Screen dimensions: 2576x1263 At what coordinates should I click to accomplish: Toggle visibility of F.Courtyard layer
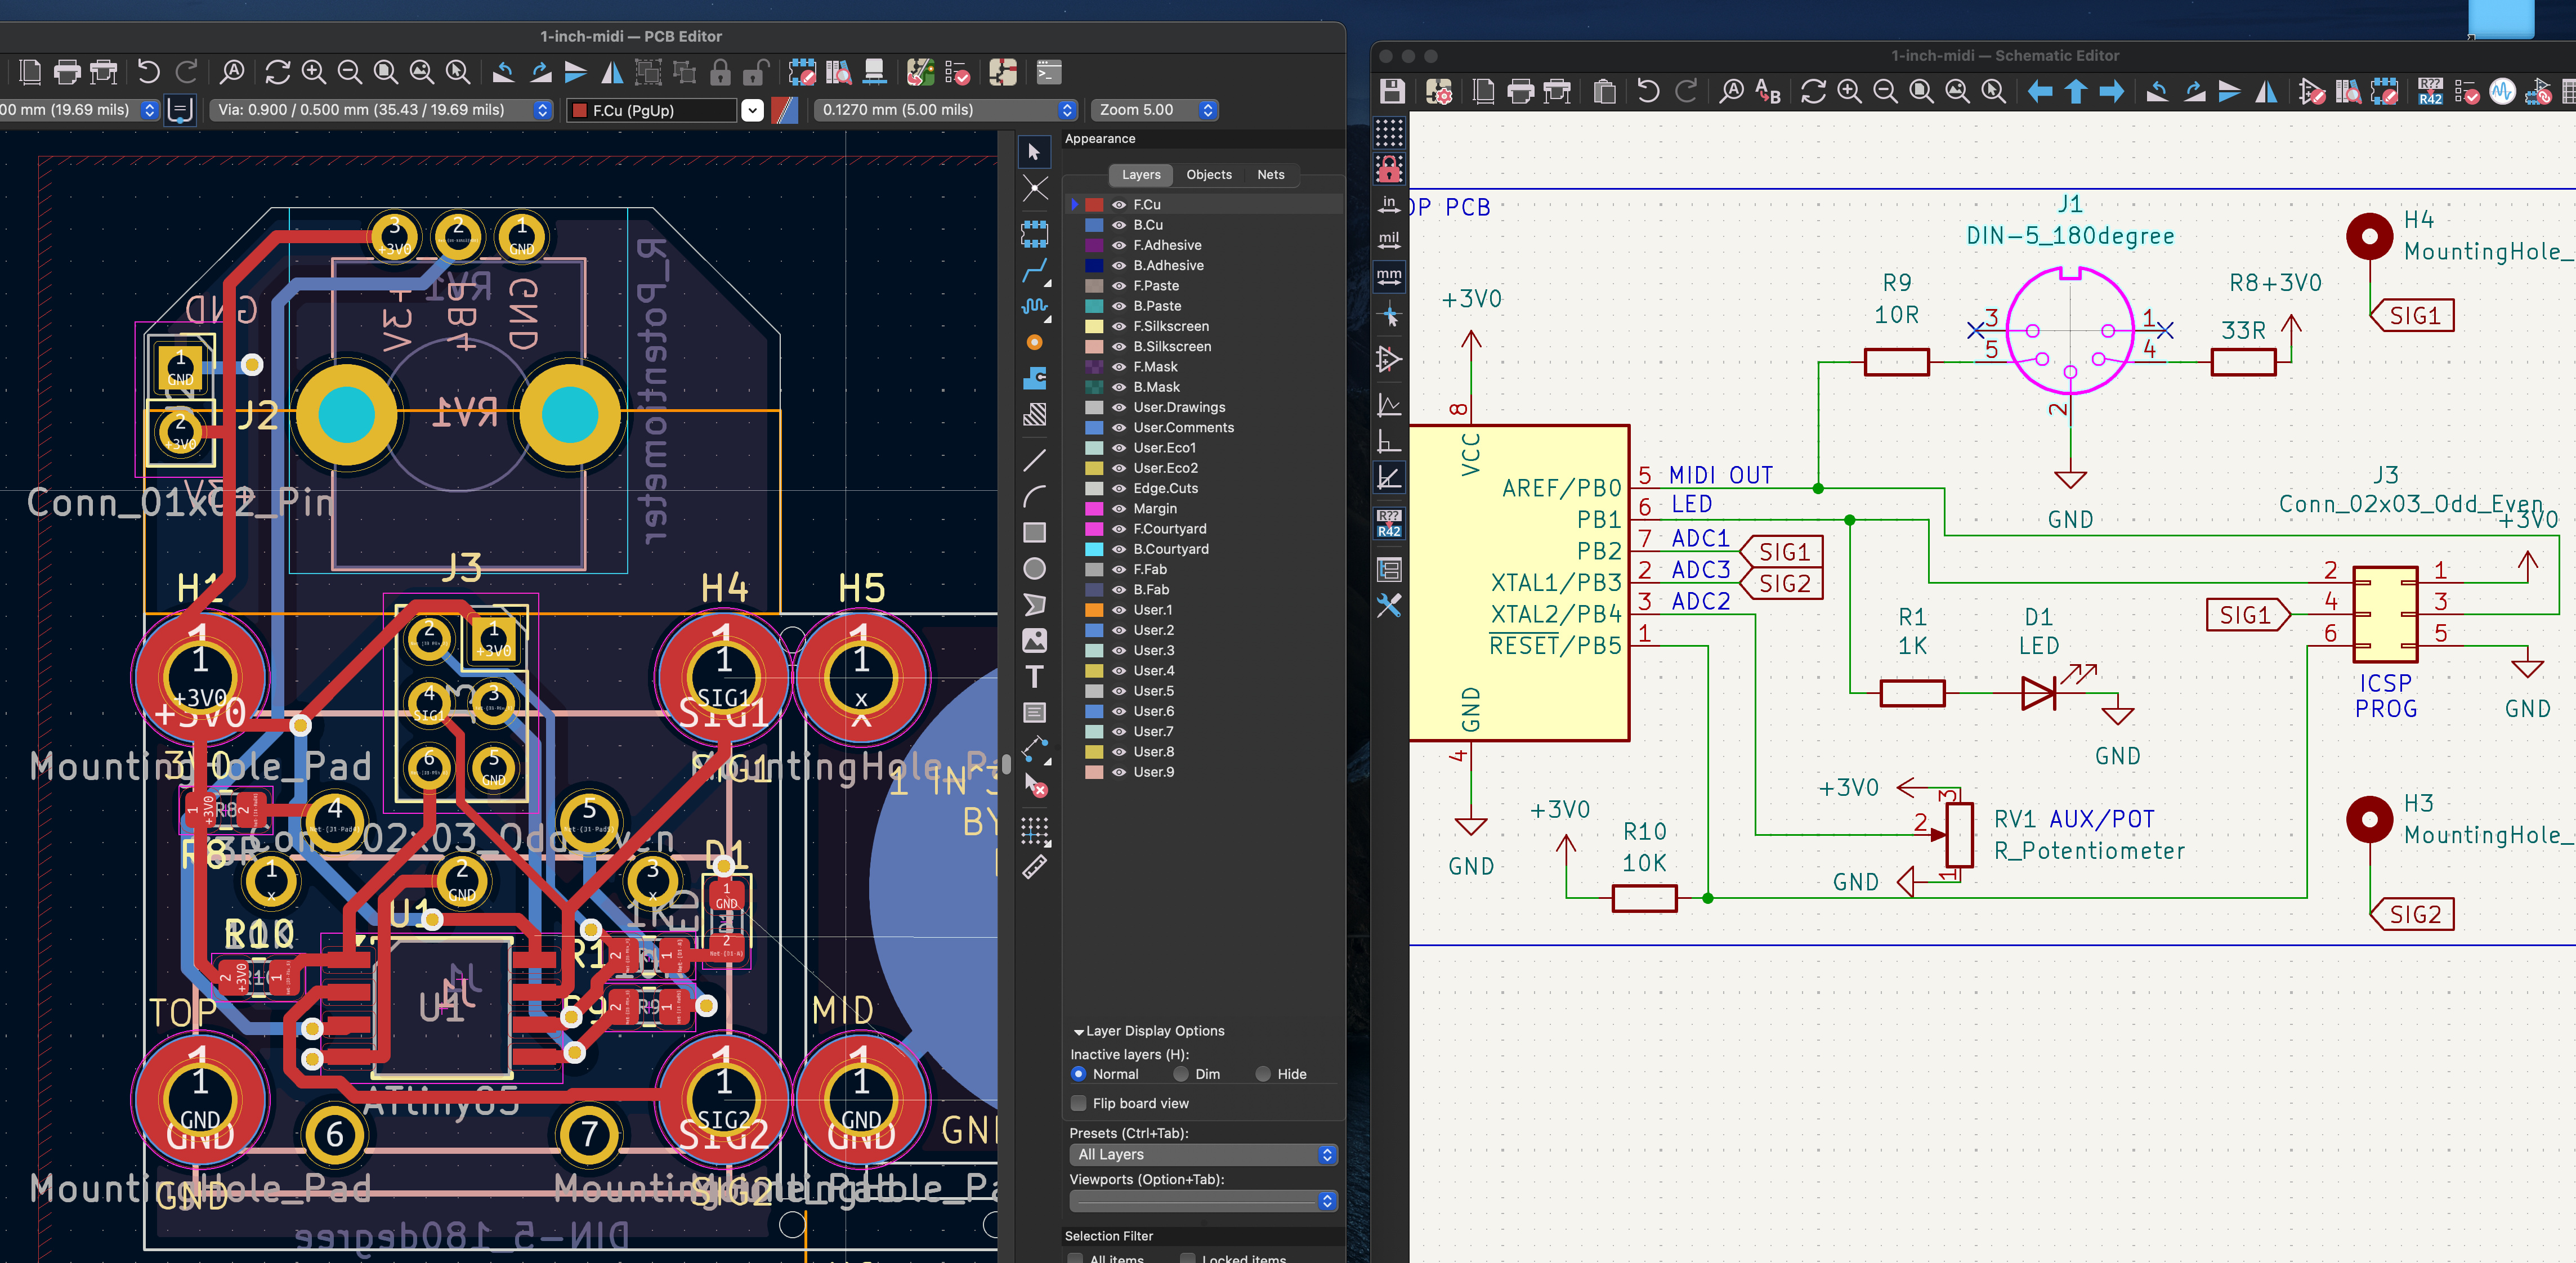(x=1119, y=529)
